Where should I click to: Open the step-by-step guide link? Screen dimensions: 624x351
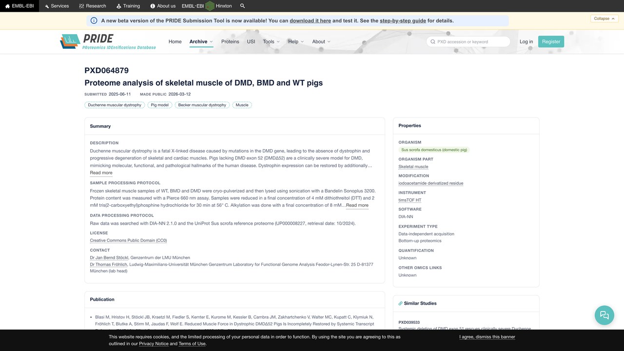click(403, 20)
